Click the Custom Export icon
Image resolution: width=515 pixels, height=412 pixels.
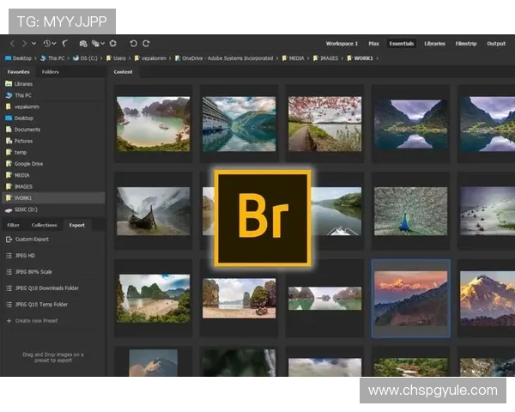click(9, 239)
